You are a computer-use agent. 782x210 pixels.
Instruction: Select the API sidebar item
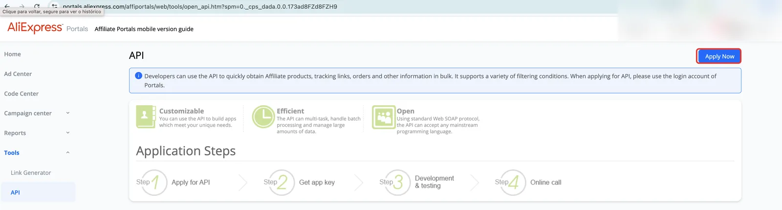click(38, 192)
